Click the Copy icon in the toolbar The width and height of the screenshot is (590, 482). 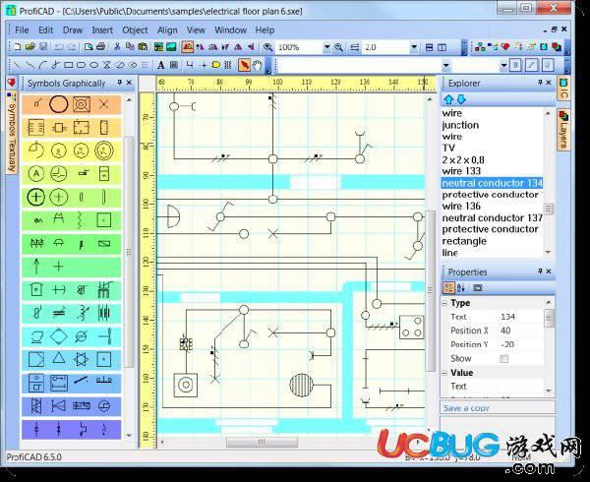coord(130,47)
